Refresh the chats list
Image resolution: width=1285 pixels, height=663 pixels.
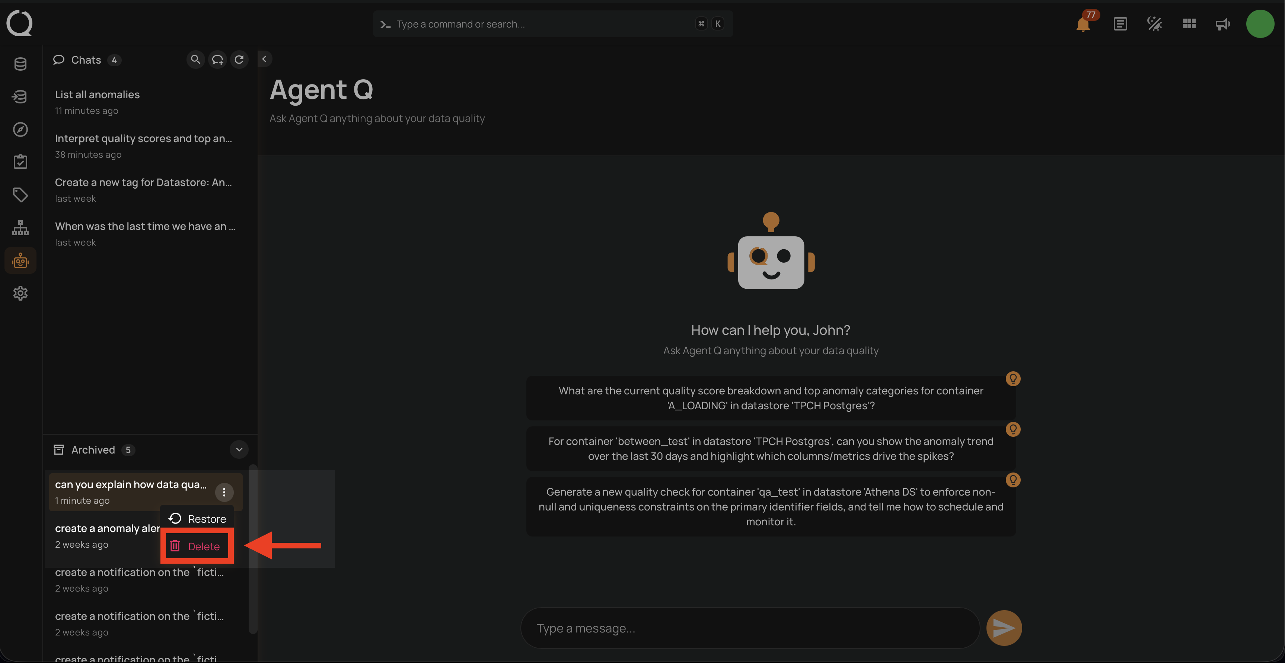[239, 60]
